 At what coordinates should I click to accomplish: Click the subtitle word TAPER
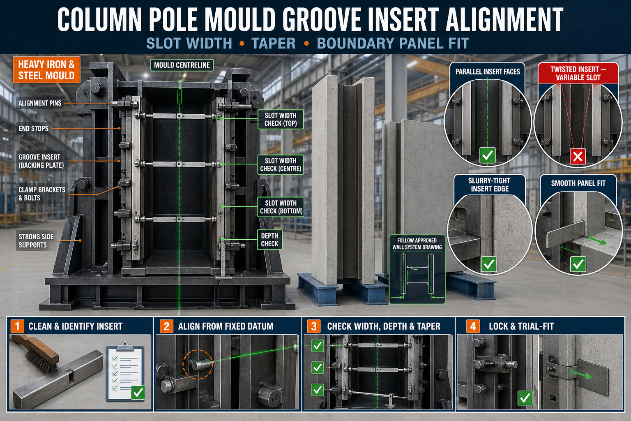(274, 43)
